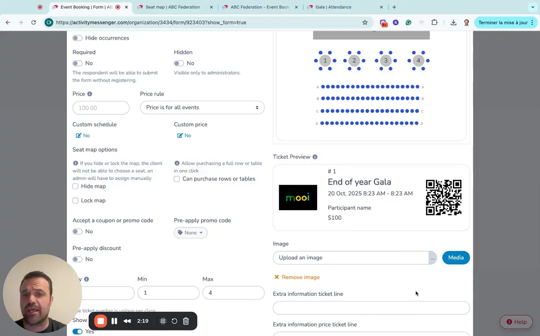
Task: Open the browser profile dropdown chevron
Action: pyautogui.click(x=533, y=7)
